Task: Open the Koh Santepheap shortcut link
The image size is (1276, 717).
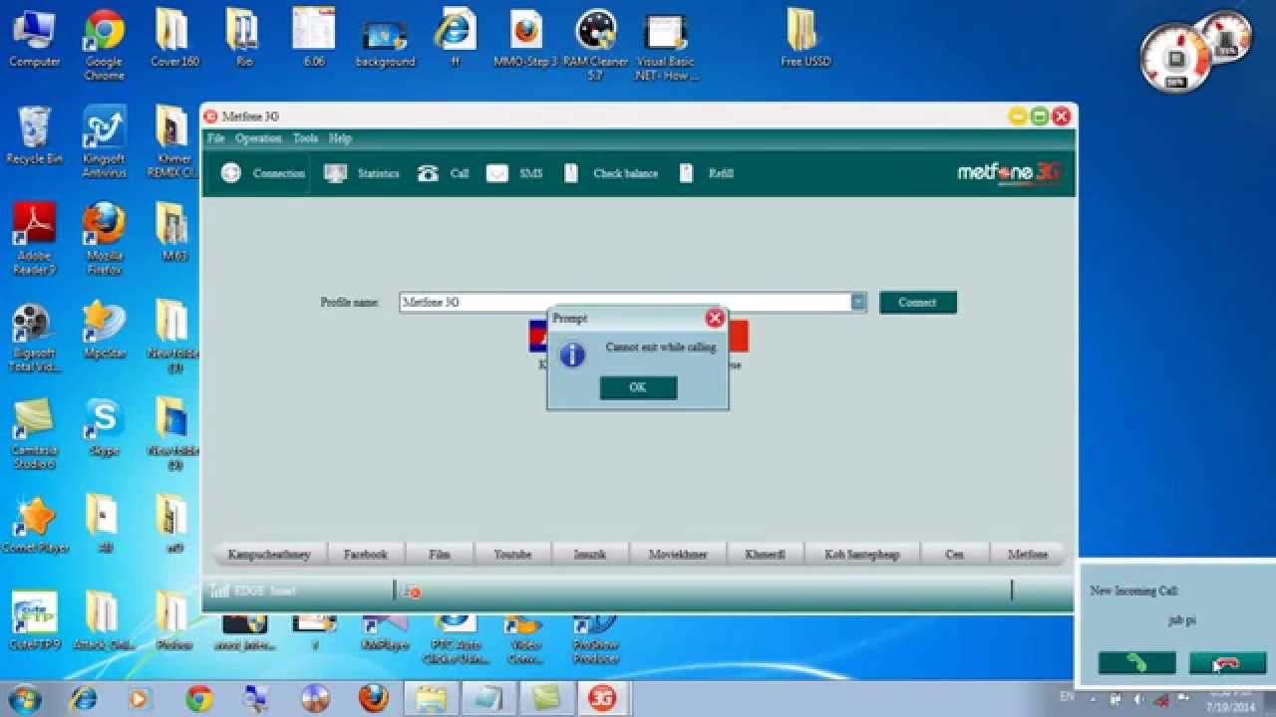Action: (862, 554)
